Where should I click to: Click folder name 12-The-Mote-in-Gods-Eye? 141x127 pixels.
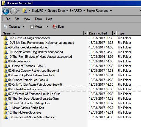click(25, 112)
